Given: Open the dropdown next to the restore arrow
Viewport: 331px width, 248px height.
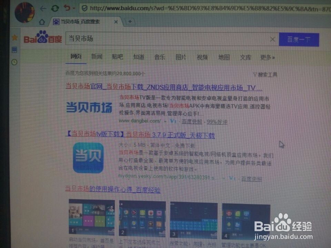Looking at the screenshot, I should [74, 8].
